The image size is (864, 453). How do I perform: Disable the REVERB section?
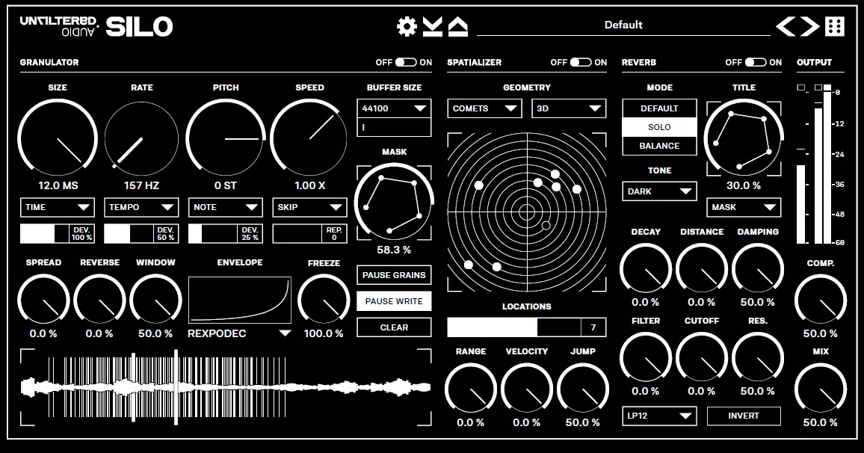point(754,63)
